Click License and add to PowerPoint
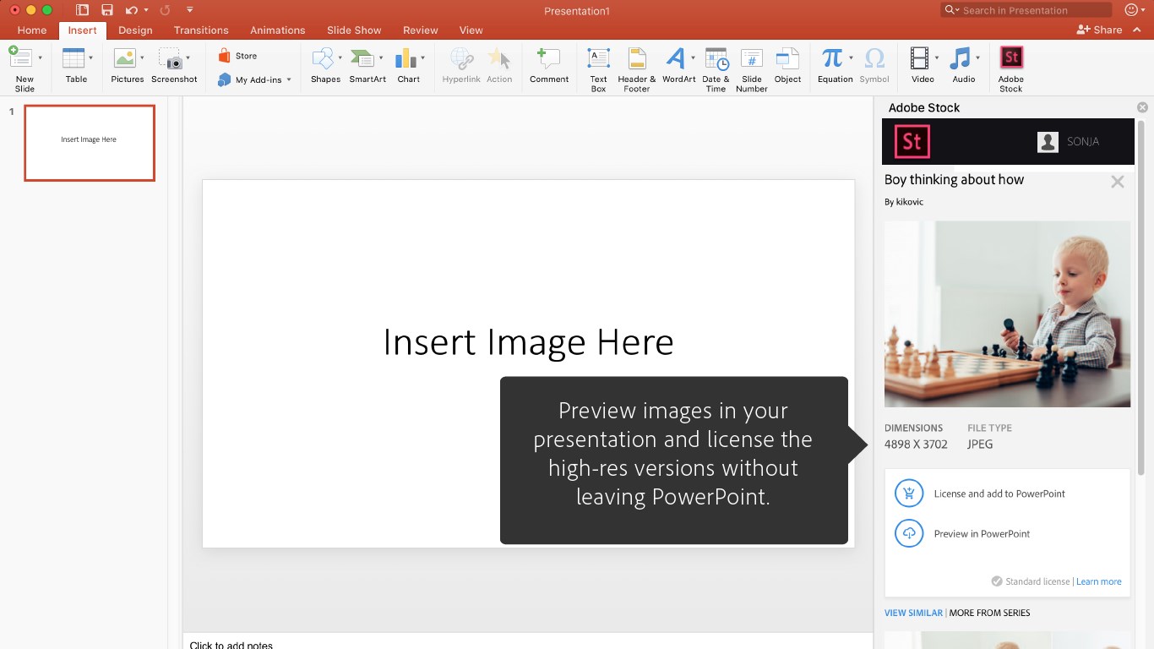 click(999, 494)
